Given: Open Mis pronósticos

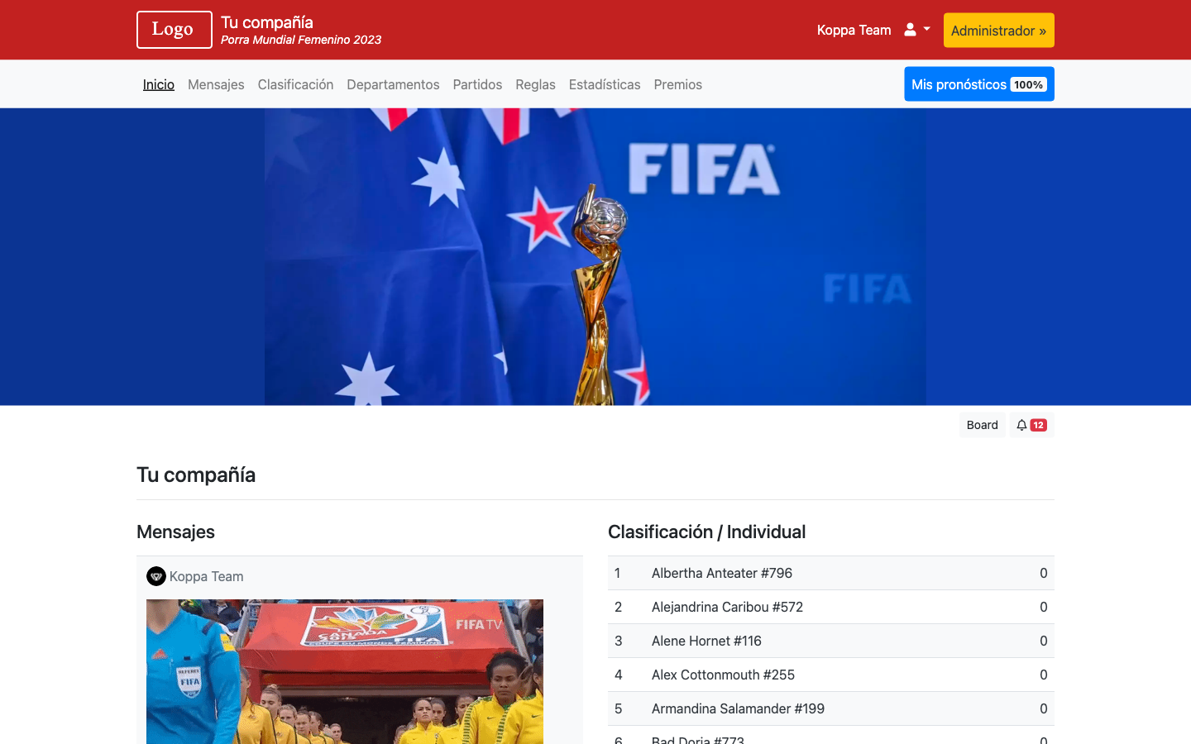Looking at the screenshot, I should [x=979, y=84].
